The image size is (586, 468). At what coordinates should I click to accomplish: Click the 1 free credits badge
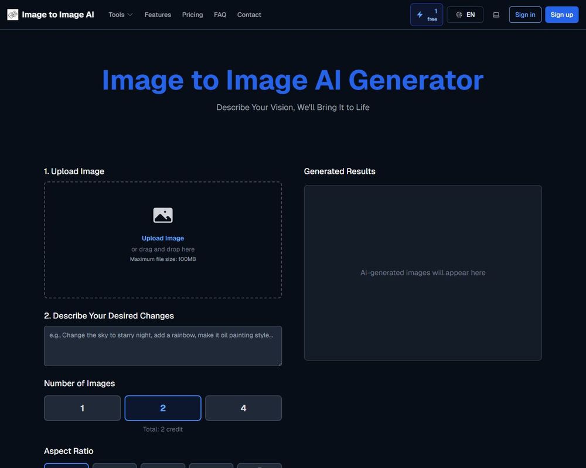click(x=427, y=15)
